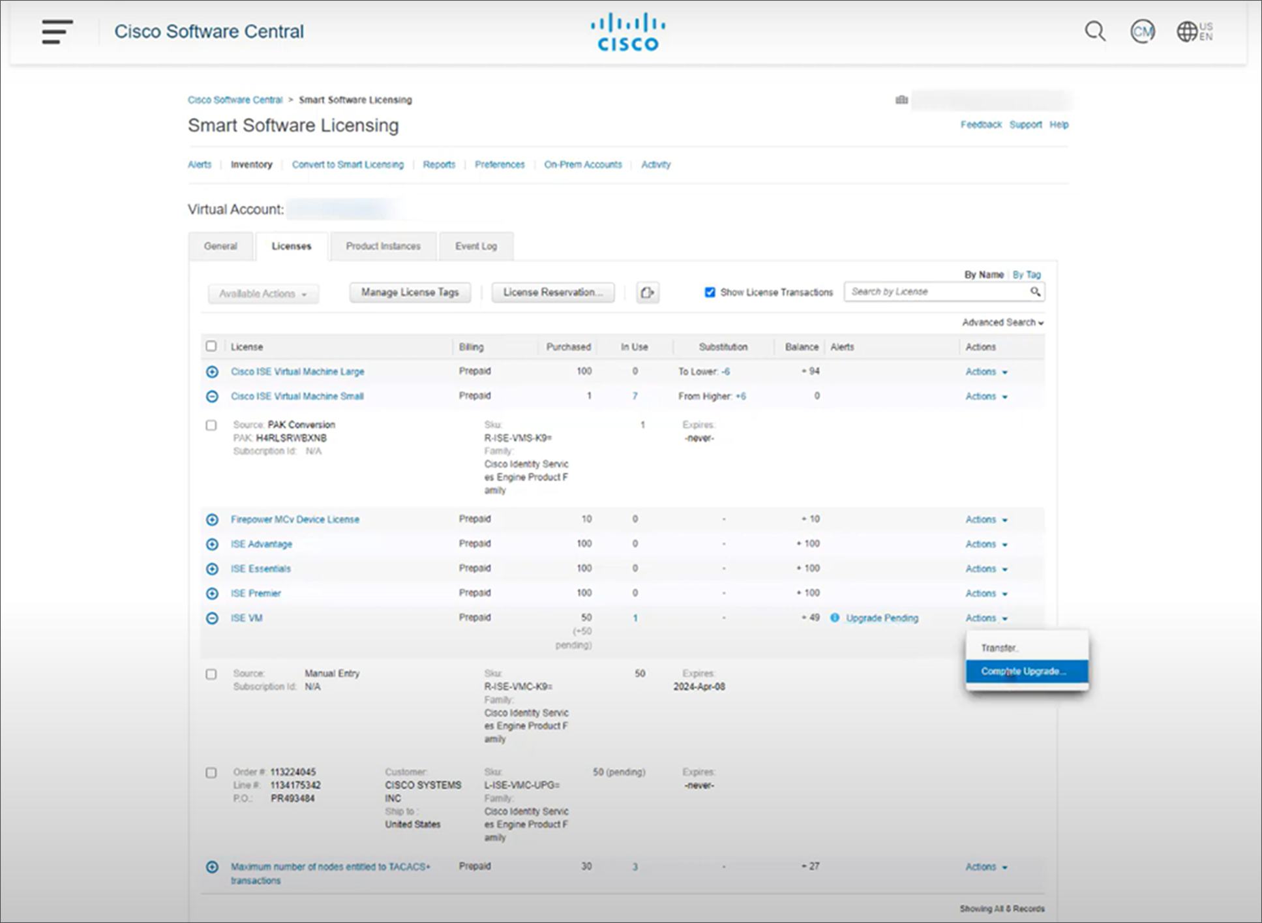Open the Feedback link
1262x923 pixels.
pyautogui.click(x=980, y=124)
